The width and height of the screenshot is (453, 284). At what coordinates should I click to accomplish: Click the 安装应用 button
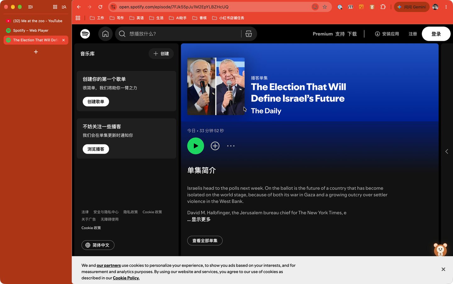387,34
